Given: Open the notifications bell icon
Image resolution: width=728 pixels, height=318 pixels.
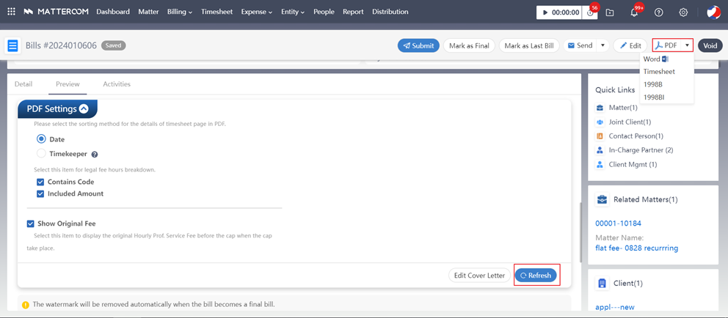Looking at the screenshot, I should [634, 12].
